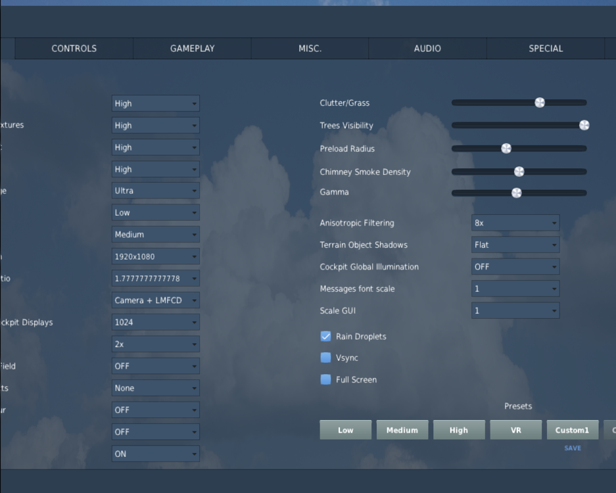This screenshot has width=616, height=493.
Task: Open the Anisotropic Filtering 8x dropdown
Action: 515,223
